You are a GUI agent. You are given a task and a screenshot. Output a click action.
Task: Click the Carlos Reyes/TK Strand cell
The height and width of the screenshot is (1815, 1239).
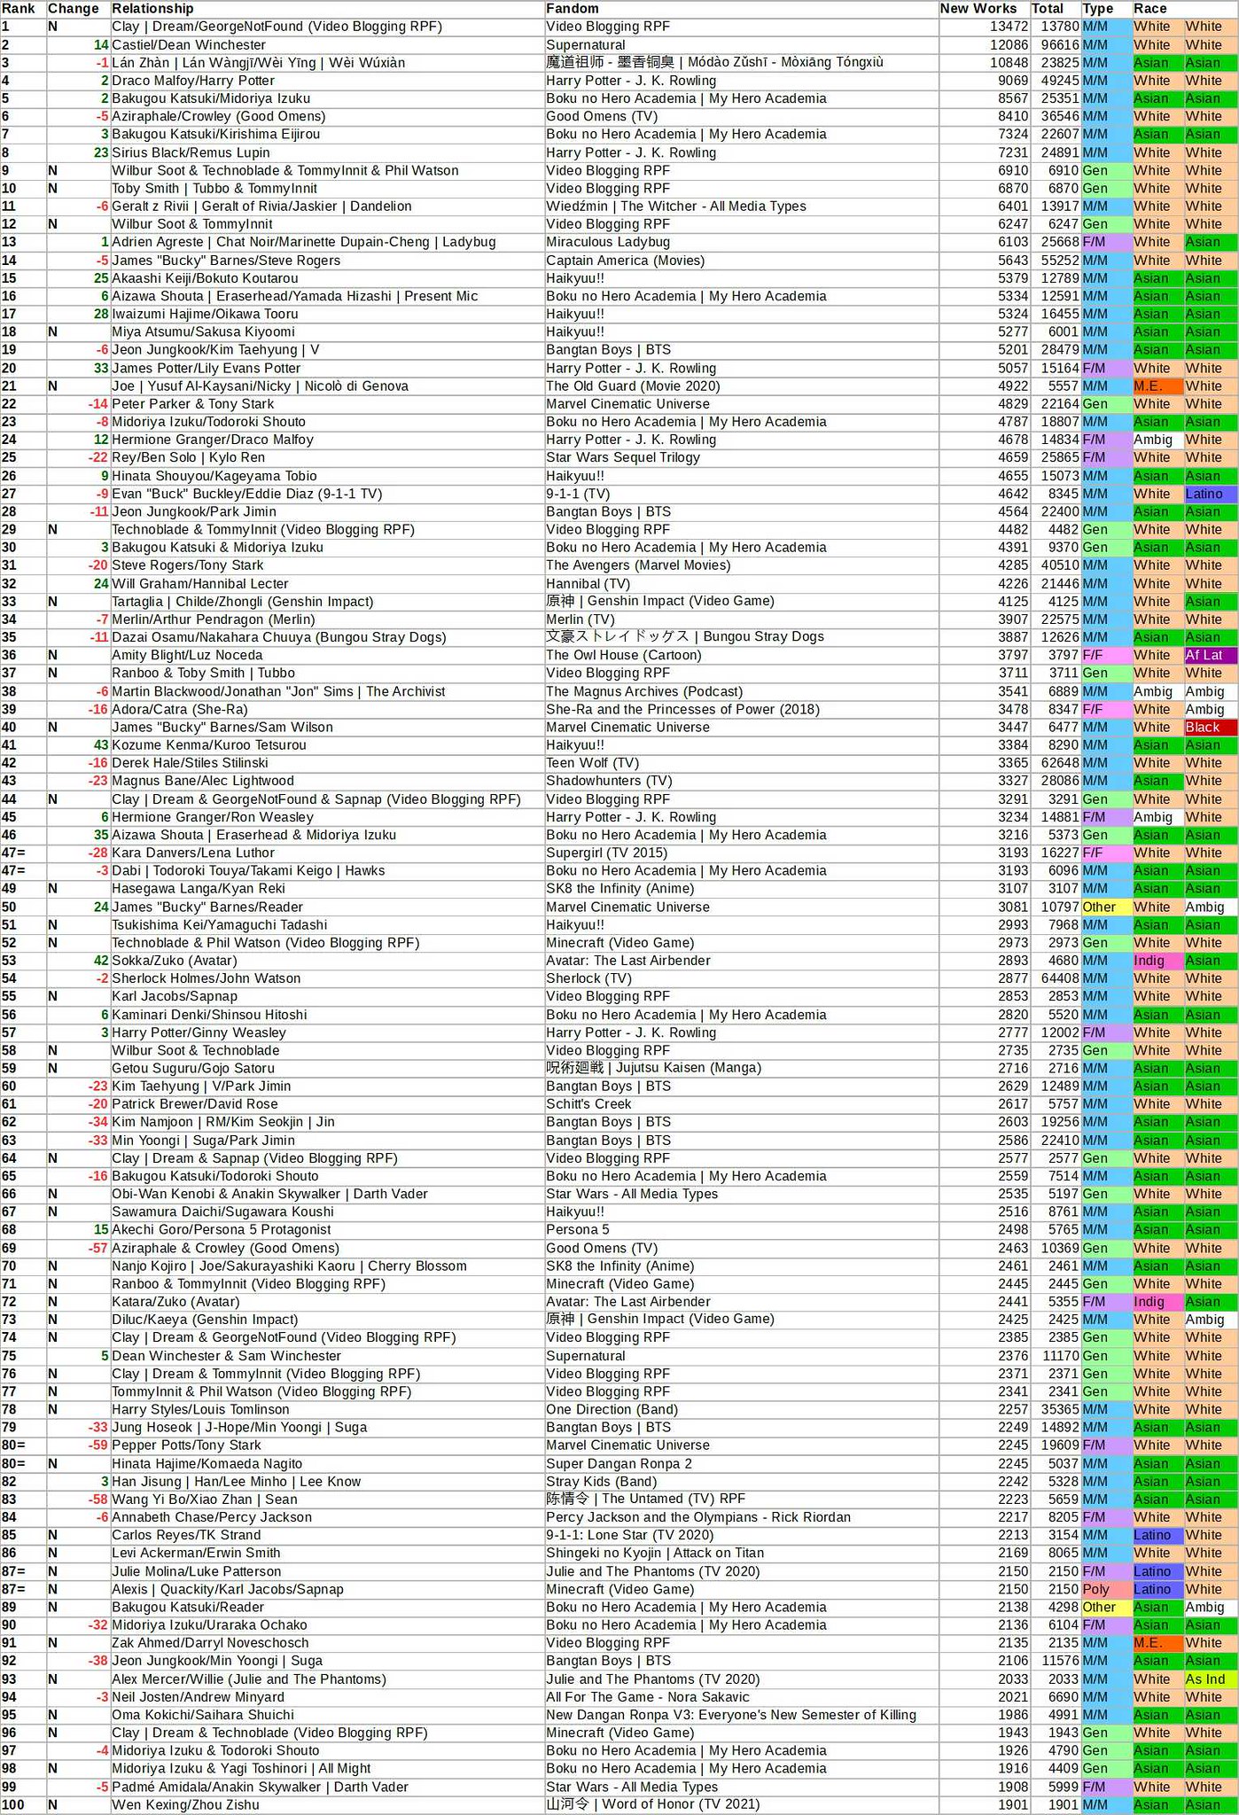pyautogui.click(x=327, y=1536)
